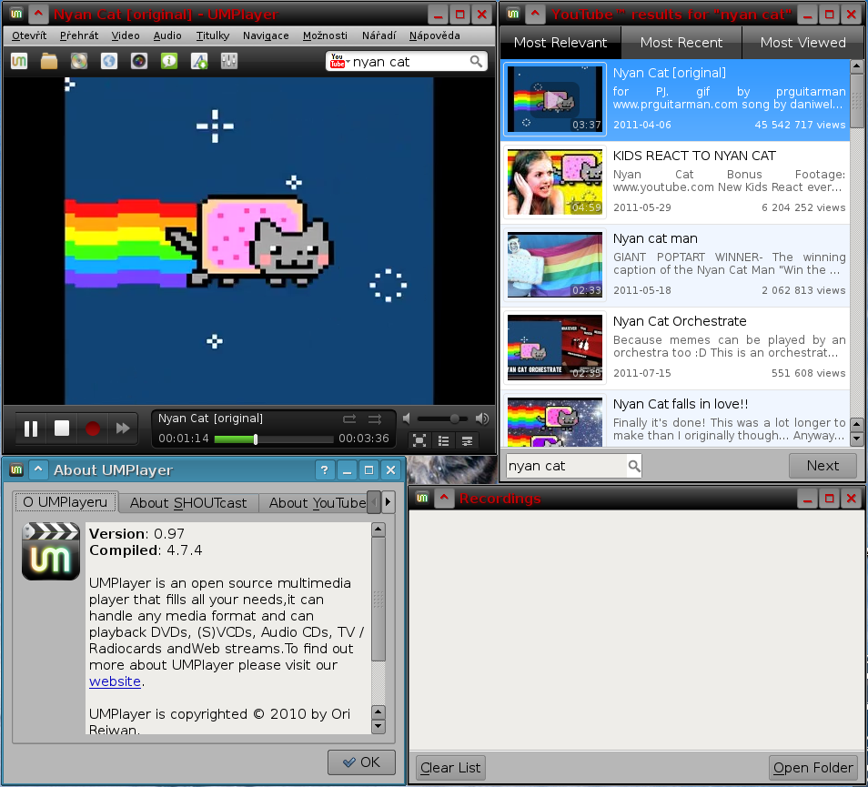
Task: Click the fast forward button
Action: pyautogui.click(x=123, y=429)
